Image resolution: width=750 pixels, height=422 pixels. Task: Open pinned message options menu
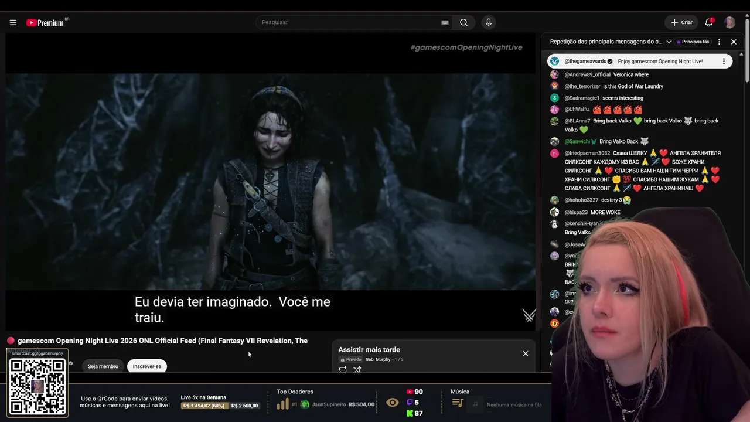pos(724,62)
